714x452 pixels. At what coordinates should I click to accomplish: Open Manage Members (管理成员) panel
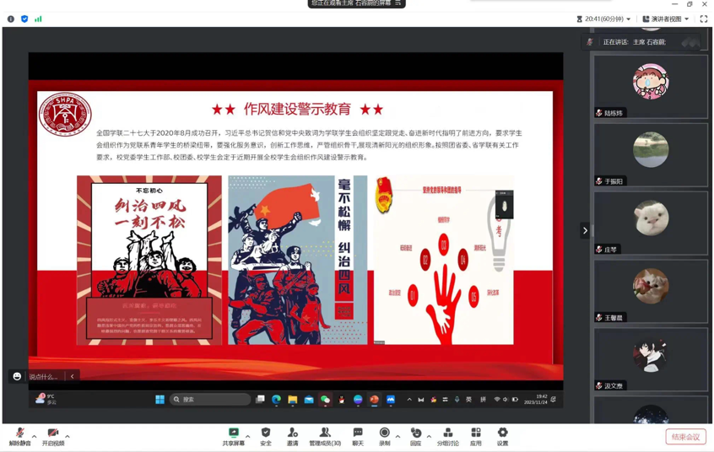pyautogui.click(x=325, y=435)
